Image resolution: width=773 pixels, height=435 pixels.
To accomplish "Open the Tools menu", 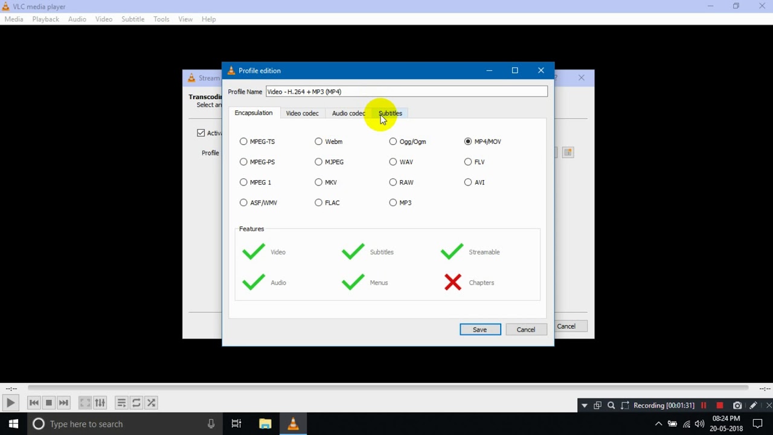I will click(x=161, y=19).
